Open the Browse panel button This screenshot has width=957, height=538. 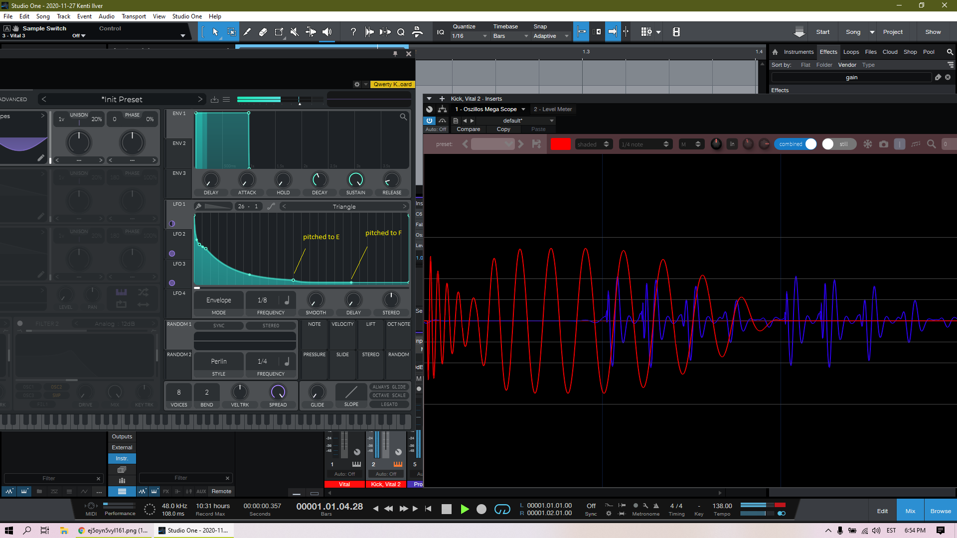941,511
